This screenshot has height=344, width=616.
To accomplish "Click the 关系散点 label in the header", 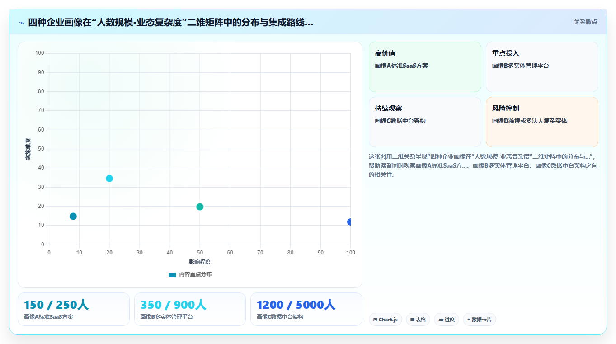I will coord(585,22).
